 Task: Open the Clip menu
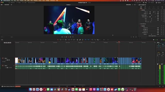pyautogui.click(x=25, y=1)
